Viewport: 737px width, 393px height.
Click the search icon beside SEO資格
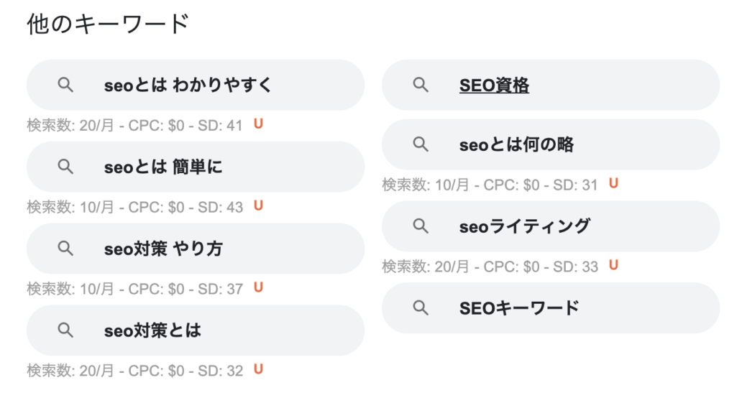coord(421,85)
